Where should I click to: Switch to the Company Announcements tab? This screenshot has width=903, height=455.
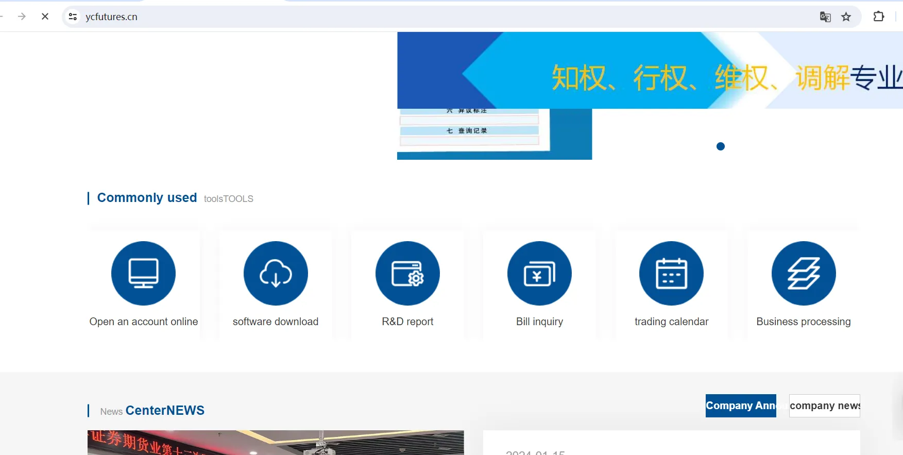point(741,406)
